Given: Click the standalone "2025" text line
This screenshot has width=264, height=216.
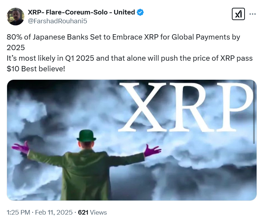Looking at the screenshot, I should click(16, 48).
